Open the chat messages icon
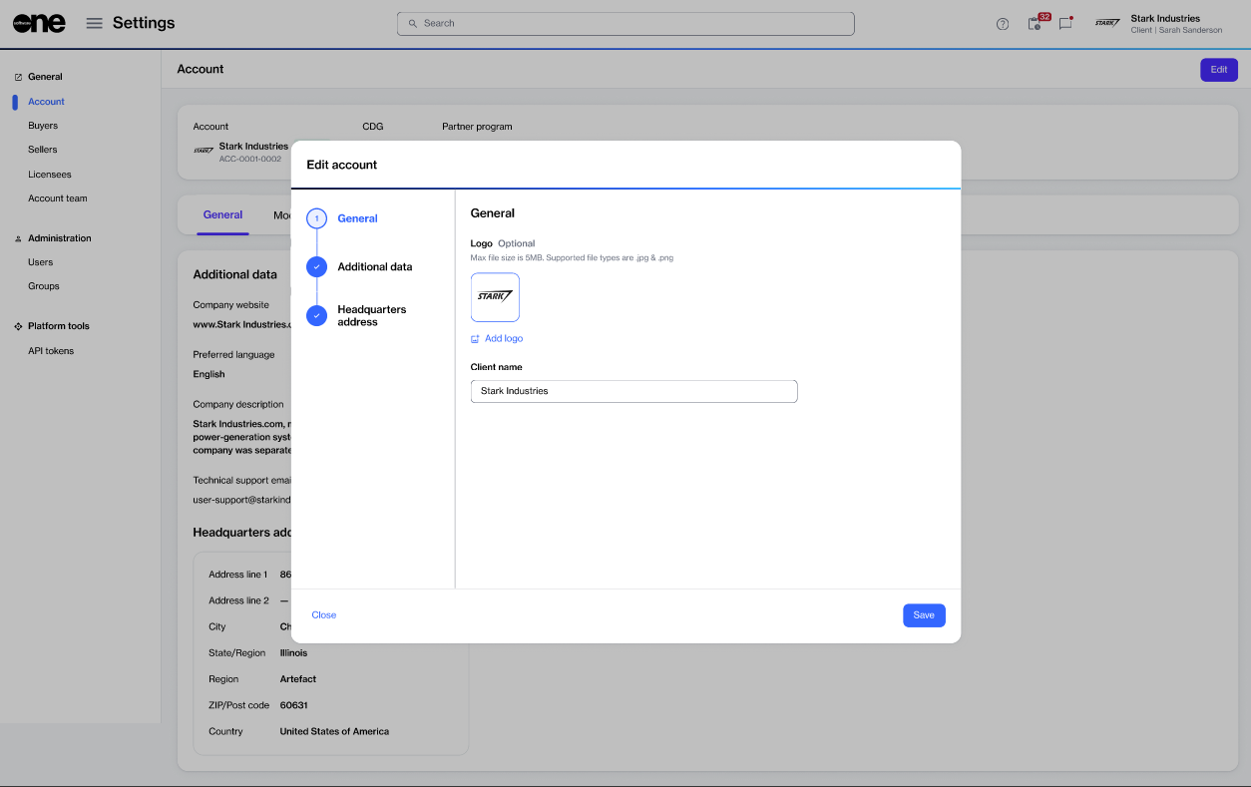Screen dimensions: 1251x787 (1065, 24)
